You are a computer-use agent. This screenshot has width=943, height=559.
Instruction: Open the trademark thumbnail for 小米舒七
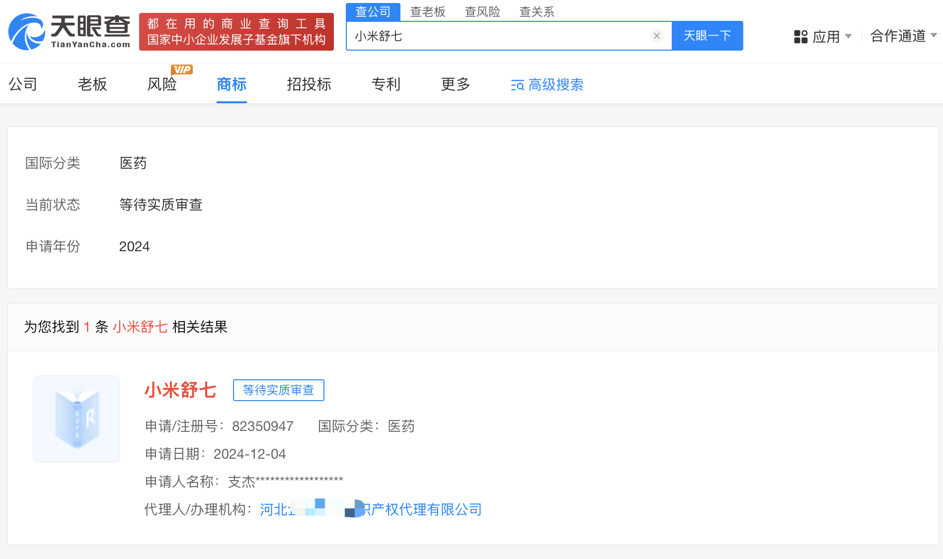click(77, 419)
